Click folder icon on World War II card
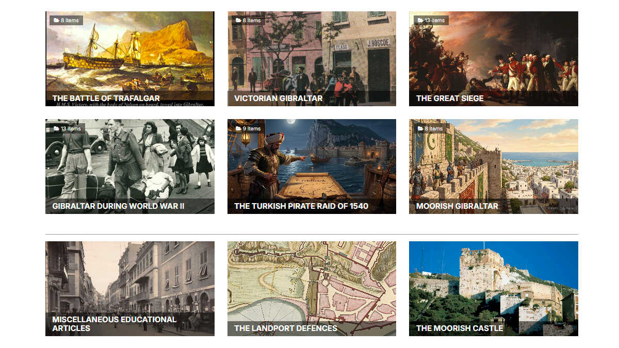The height and width of the screenshot is (348, 619). coord(56,128)
